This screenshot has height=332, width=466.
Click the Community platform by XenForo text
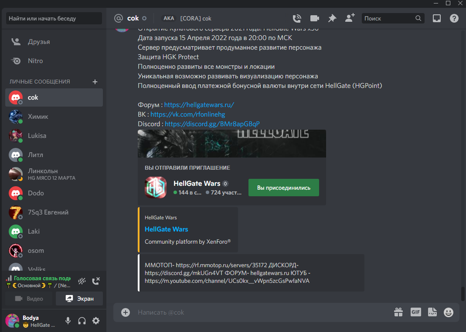(187, 242)
